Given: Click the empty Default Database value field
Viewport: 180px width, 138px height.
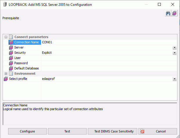Looking at the screenshot, I should pyautogui.click(x=109, y=68).
